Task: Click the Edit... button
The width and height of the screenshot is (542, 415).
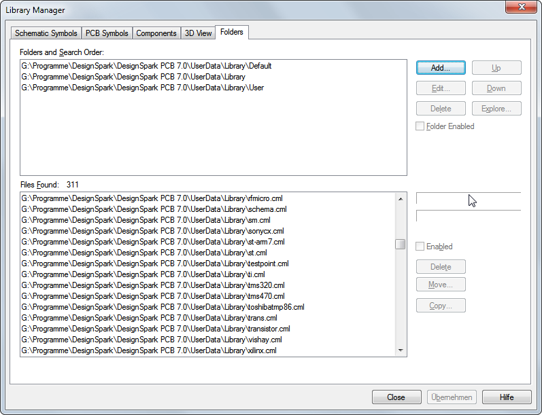Action: pos(441,88)
